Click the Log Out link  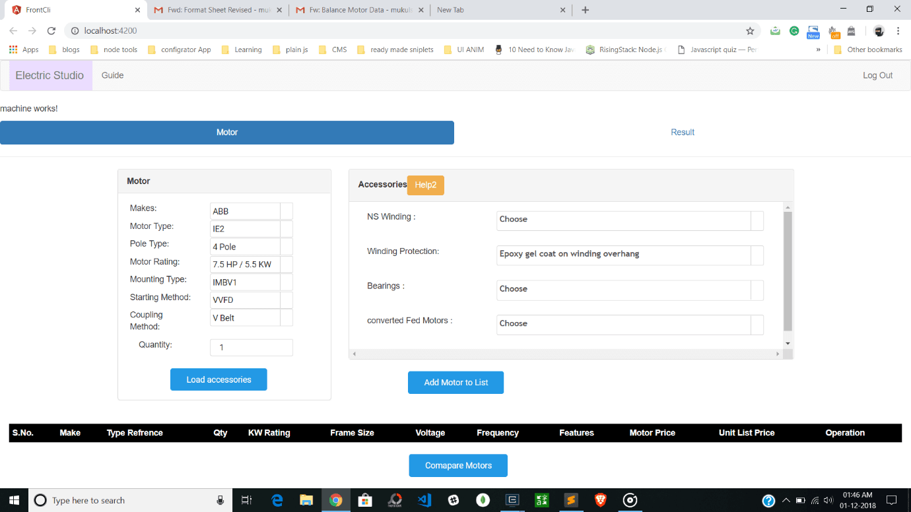877,75
